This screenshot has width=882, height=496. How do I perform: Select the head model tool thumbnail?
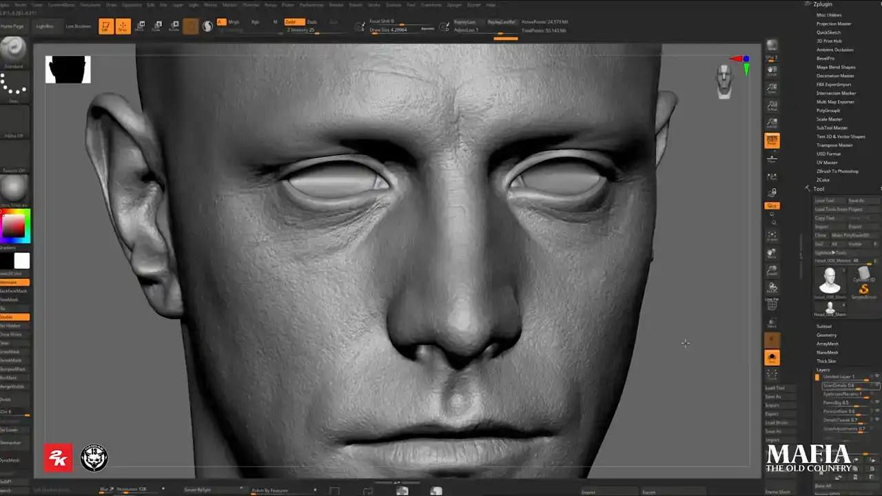[x=830, y=281]
